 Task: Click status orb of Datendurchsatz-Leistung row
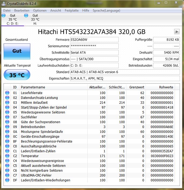point(7,98)
